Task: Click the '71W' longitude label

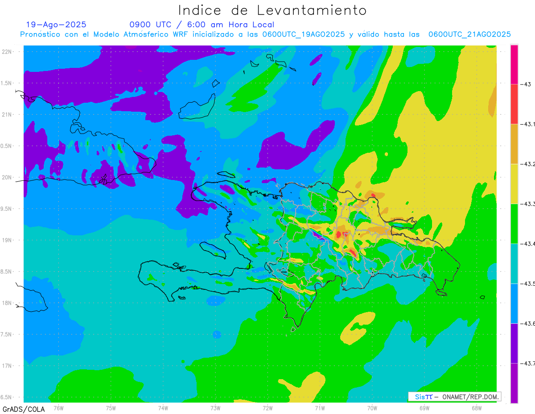Action: (320, 408)
